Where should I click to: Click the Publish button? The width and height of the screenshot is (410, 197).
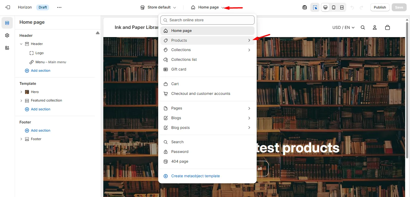(x=380, y=7)
